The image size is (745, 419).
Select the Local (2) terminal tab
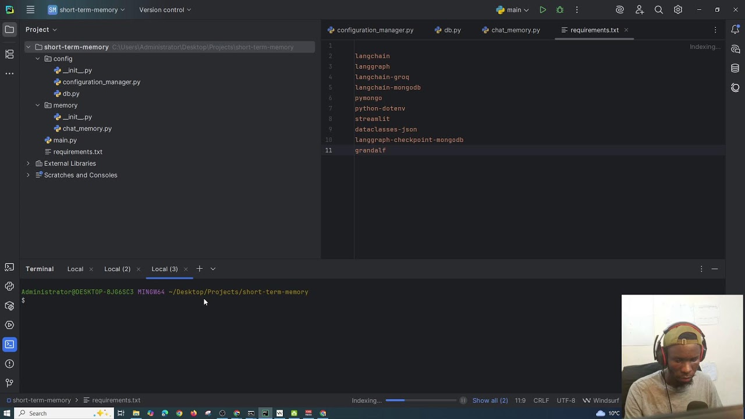point(117,269)
